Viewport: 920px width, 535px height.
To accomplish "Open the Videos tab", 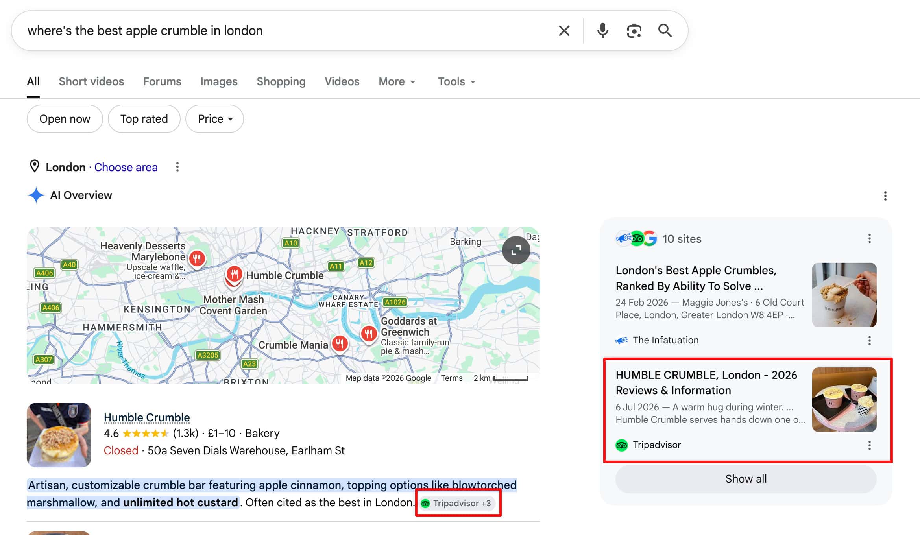I will click(x=342, y=81).
